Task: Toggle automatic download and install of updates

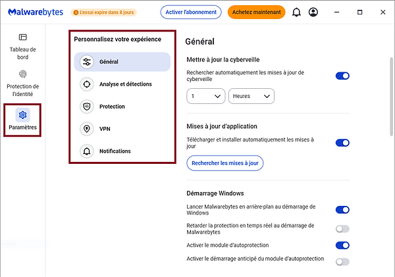Action: click(x=342, y=143)
